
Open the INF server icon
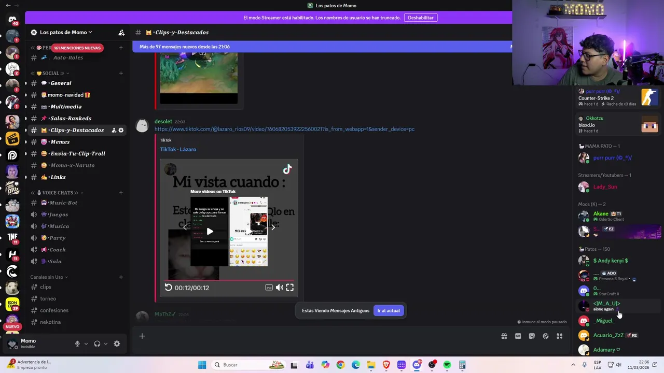pyautogui.click(x=12, y=237)
